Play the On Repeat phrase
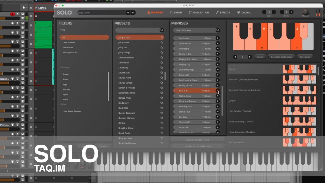The height and width of the screenshot is (183, 325). click(218, 38)
